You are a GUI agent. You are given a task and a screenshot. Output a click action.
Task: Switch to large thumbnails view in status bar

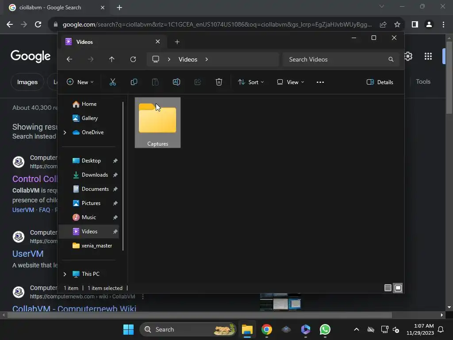point(398,288)
